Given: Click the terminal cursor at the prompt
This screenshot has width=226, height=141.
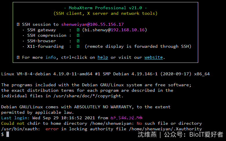Looking at the screenshot, I should pos(8,134).
